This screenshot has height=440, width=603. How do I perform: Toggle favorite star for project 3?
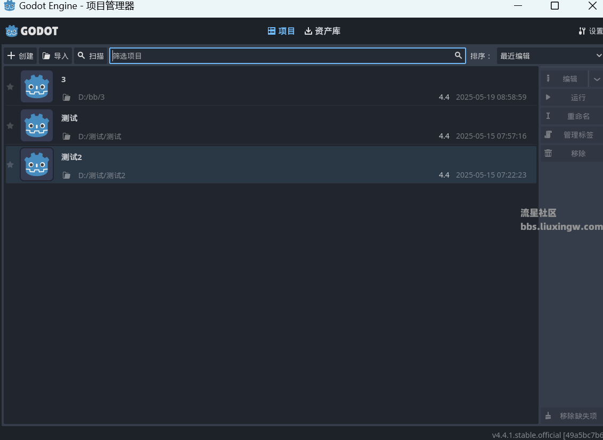click(x=10, y=86)
